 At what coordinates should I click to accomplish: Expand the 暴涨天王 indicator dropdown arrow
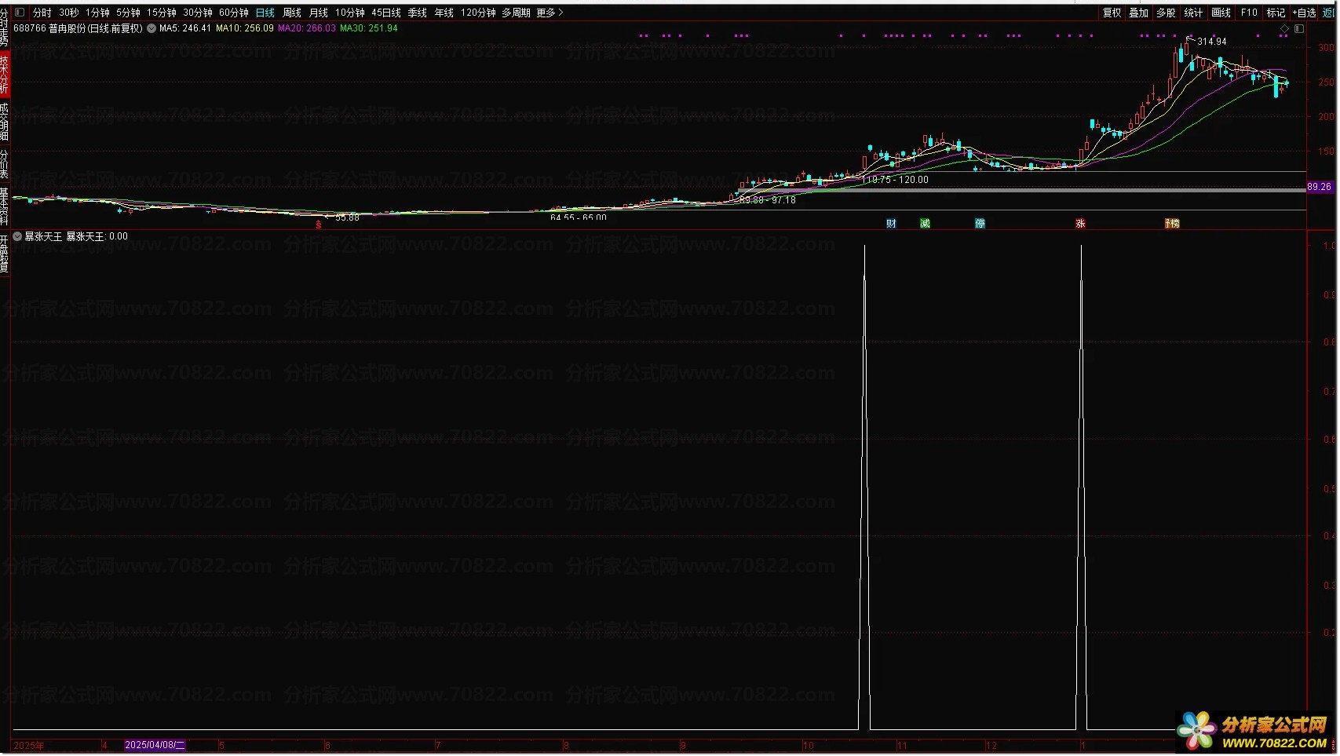tap(17, 236)
